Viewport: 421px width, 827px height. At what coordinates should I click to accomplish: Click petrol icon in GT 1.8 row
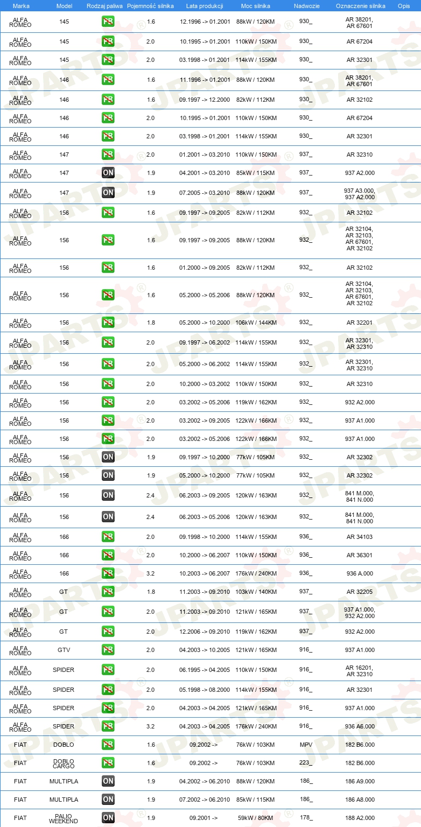108,592
